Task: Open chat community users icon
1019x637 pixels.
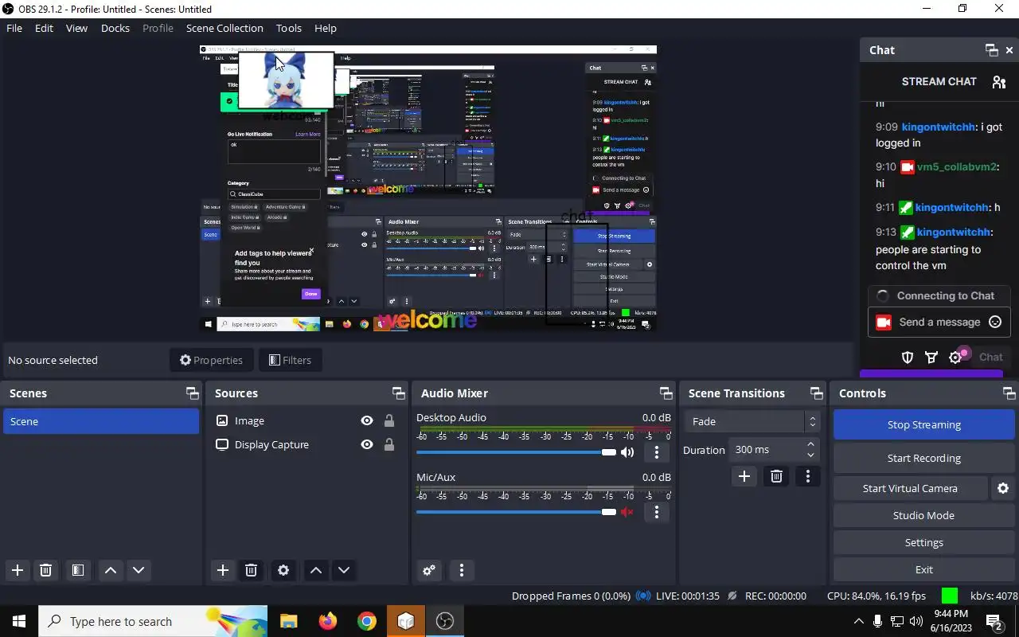Action: pyautogui.click(x=998, y=81)
